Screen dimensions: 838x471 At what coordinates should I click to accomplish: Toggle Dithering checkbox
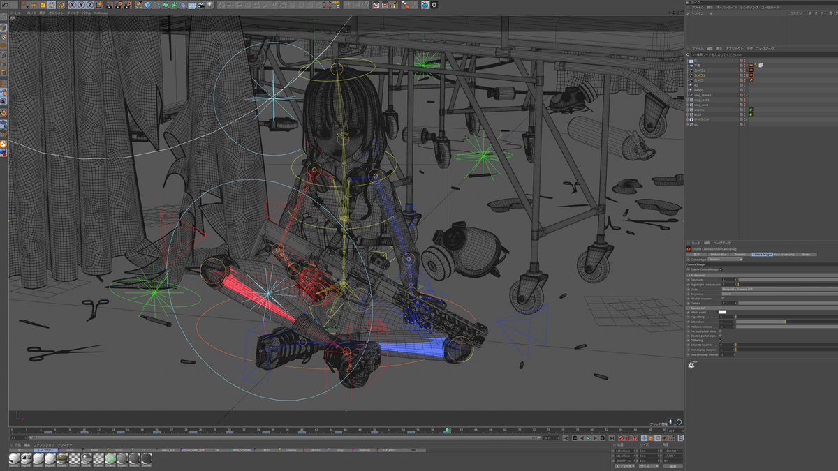721,340
